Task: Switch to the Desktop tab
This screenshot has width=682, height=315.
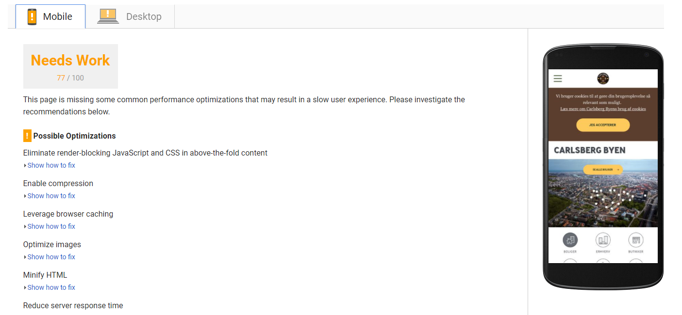Action: coord(130,16)
